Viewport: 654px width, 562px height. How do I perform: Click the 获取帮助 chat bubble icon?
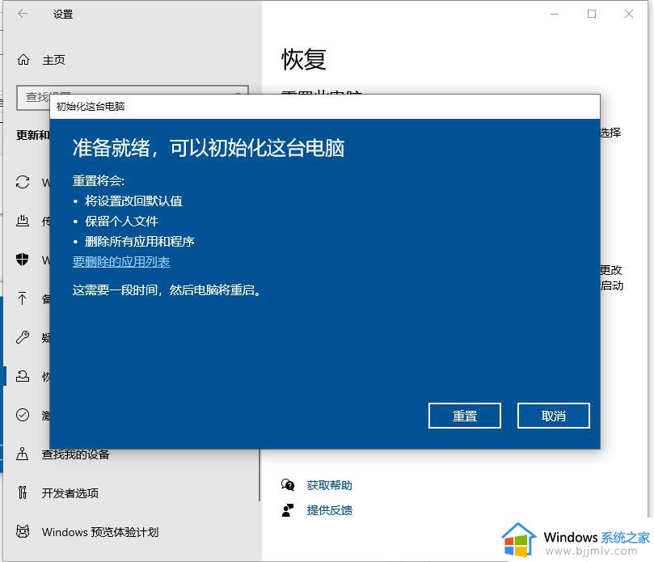pyautogui.click(x=288, y=485)
